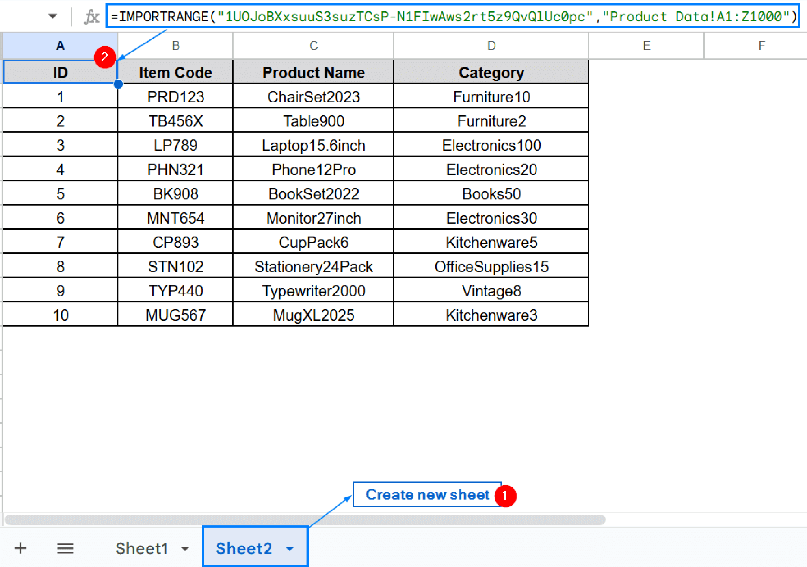This screenshot has height=567, width=807.
Task: Click column header A
Action: click(60, 45)
